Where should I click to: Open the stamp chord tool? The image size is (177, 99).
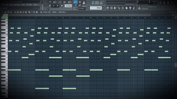click(x=11, y=12)
